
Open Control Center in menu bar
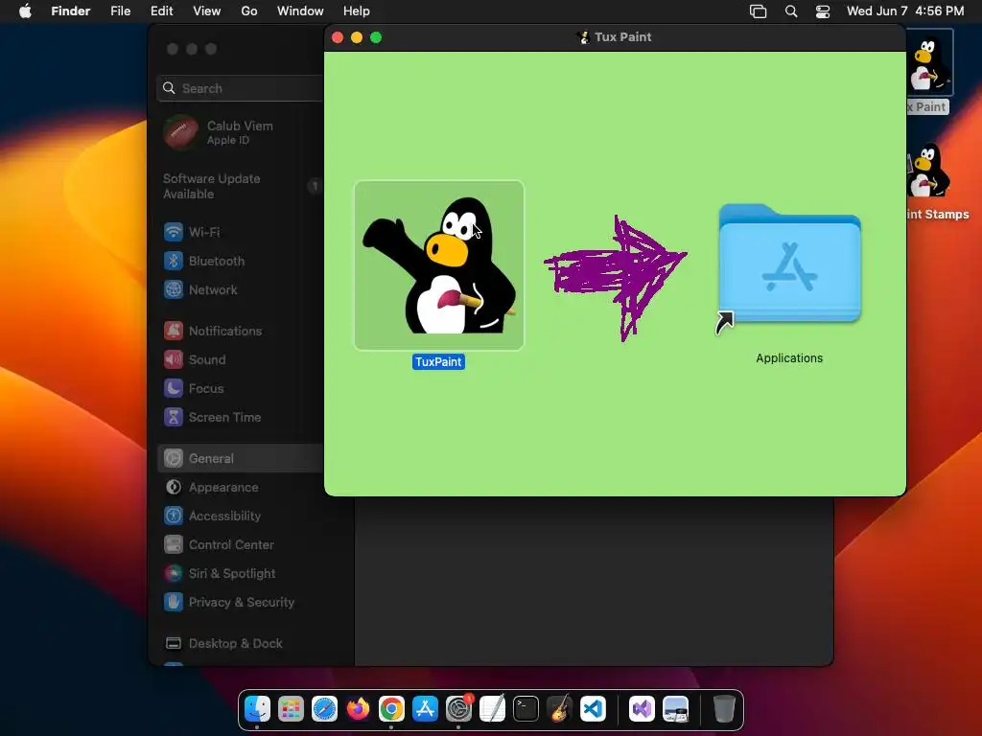click(822, 11)
